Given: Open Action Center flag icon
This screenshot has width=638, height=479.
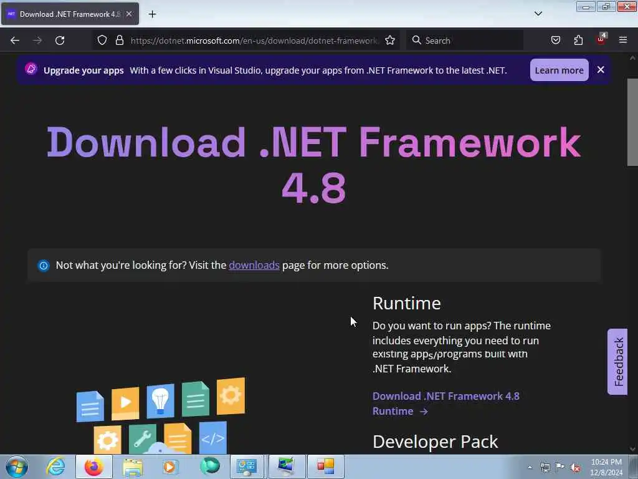Looking at the screenshot, I should coord(560,467).
